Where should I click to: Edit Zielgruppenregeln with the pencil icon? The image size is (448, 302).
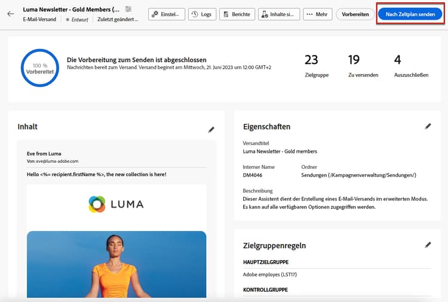click(428, 245)
